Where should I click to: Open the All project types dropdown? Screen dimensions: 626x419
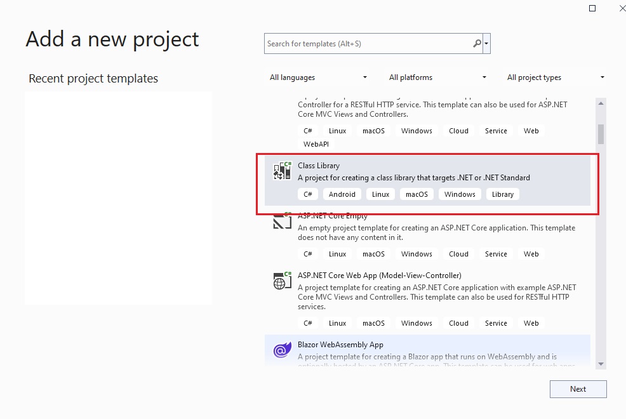coord(556,77)
